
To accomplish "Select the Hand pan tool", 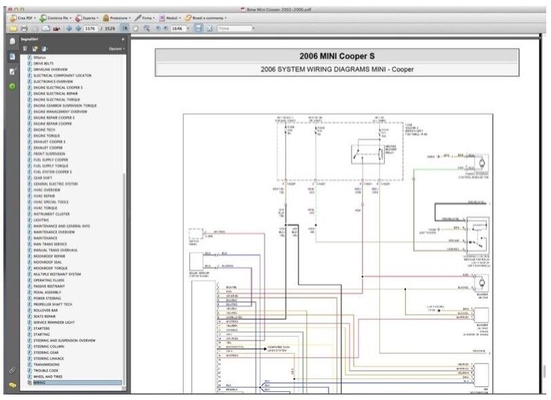I will 135,28.
